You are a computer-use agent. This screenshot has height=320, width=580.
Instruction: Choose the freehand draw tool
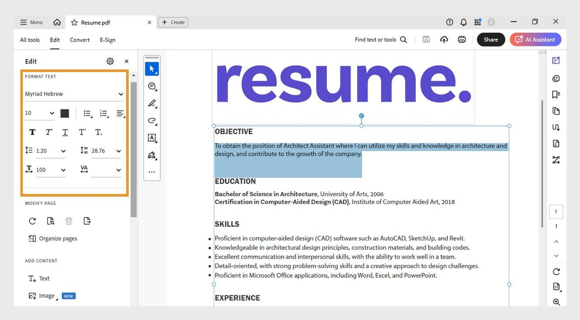[x=152, y=121]
